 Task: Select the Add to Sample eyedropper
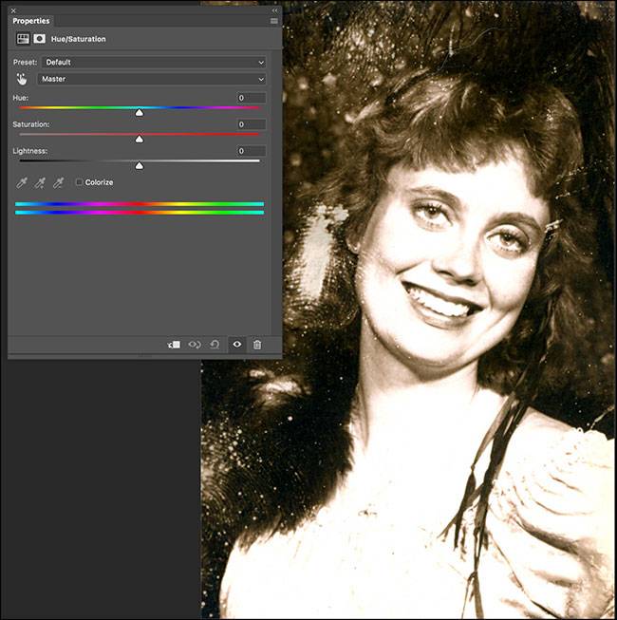(x=40, y=182)
